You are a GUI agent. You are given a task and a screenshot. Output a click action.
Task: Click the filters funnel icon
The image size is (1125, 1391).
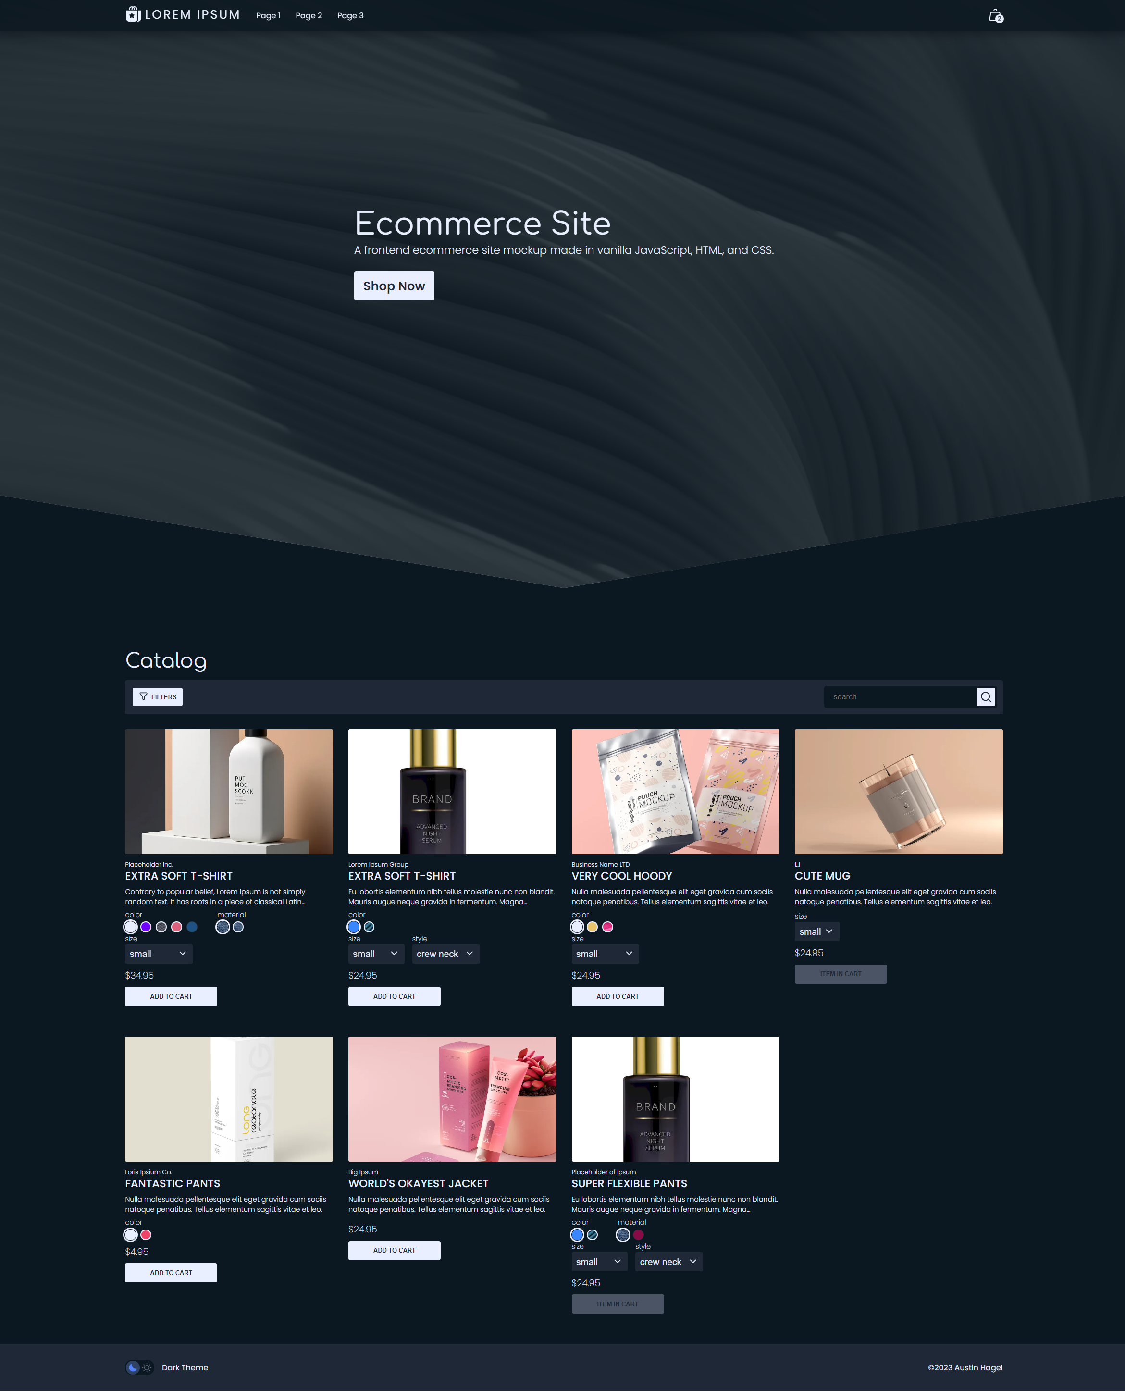[x=144, y=695]
